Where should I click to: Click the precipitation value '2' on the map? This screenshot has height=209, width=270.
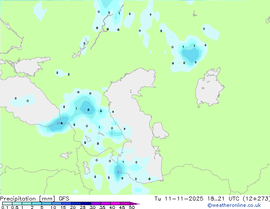(101, 111)
